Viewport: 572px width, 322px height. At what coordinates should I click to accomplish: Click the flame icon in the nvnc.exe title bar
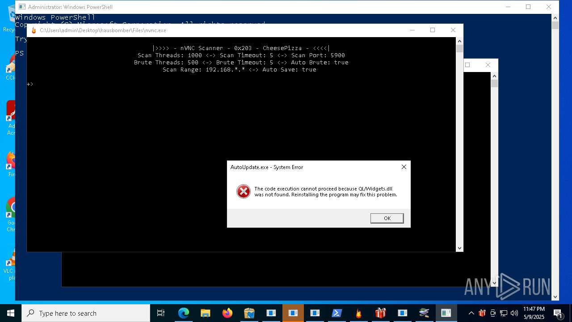(34, 30)
